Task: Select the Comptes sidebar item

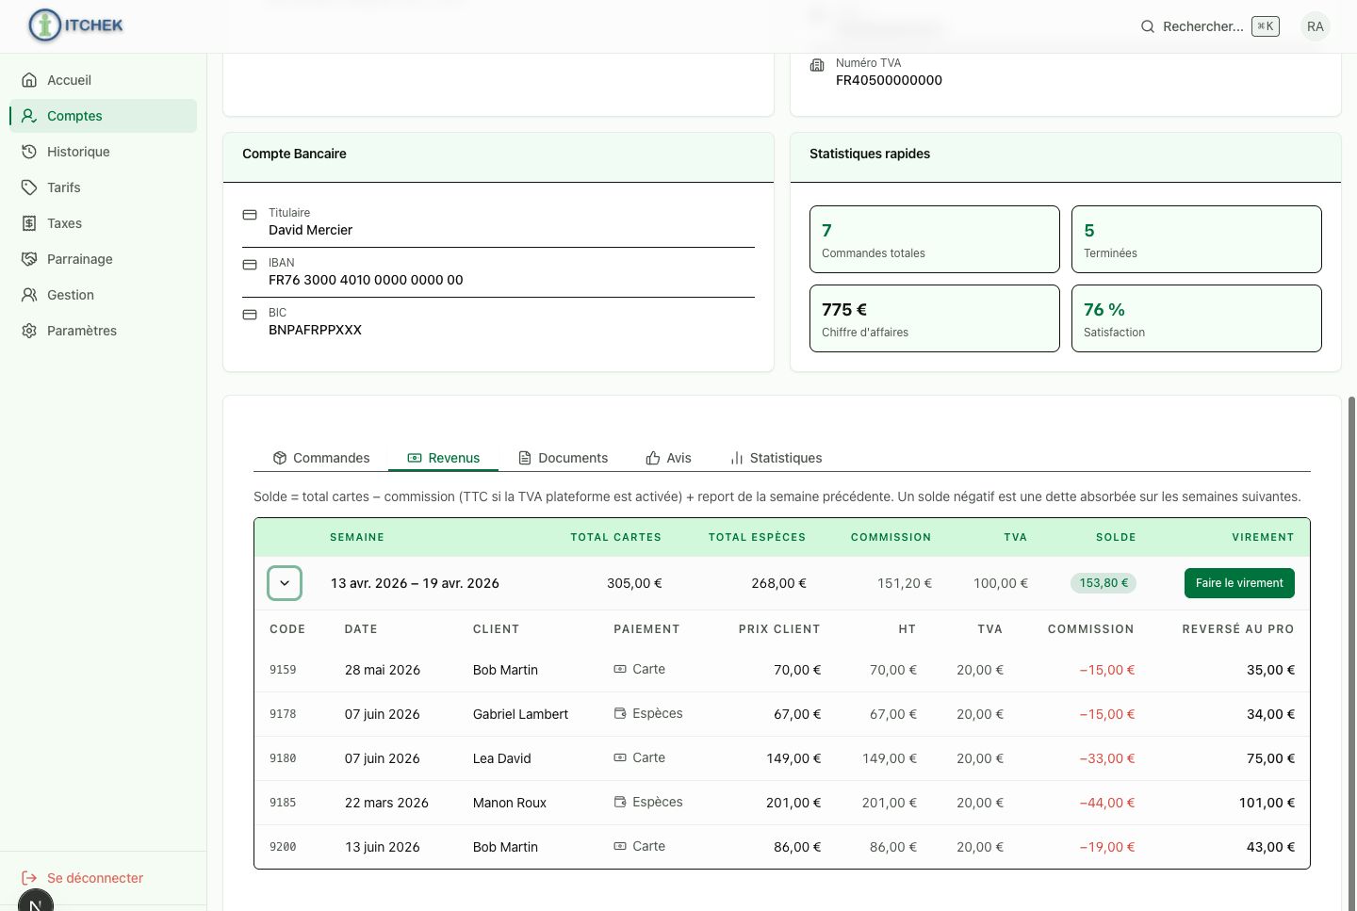Action: [x=104, y=116]
